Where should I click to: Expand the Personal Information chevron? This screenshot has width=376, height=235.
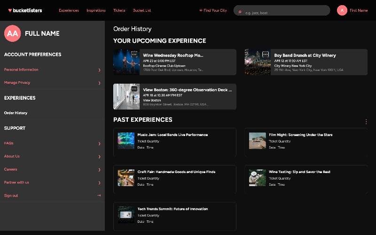[99, 70]
